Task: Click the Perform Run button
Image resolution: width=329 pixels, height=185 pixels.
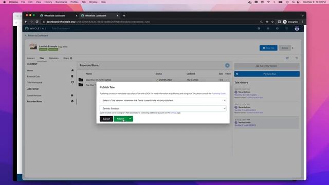Action: point(267,74)
